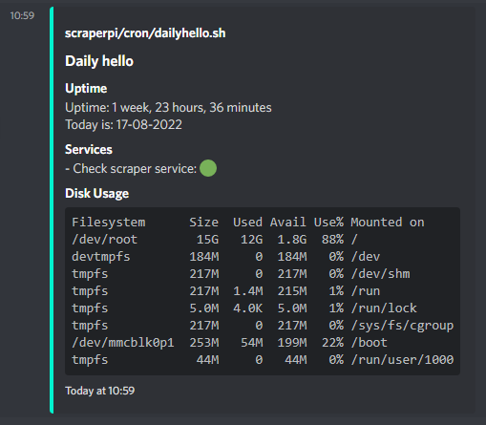
Task: Click the Services field heading
Action: pyautogui.click(x=89, y=149)
